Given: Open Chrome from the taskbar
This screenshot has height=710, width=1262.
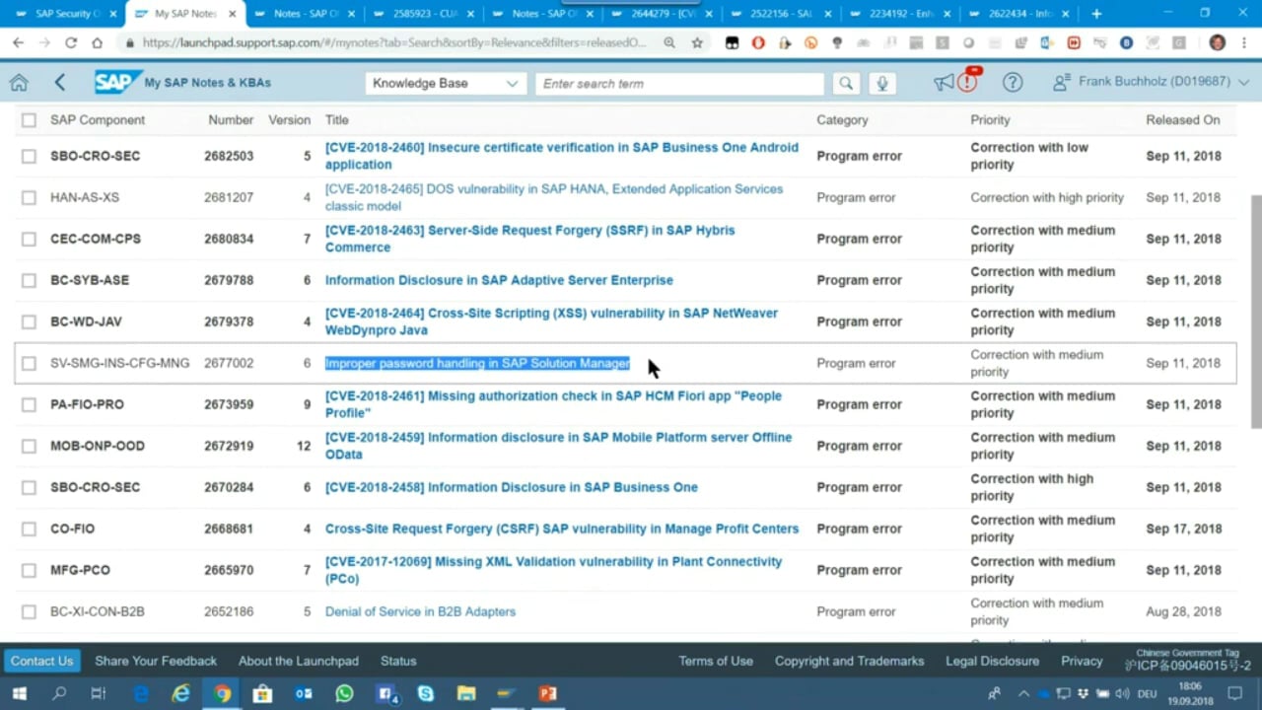Looking at the screenshot, I should point(222,694).
